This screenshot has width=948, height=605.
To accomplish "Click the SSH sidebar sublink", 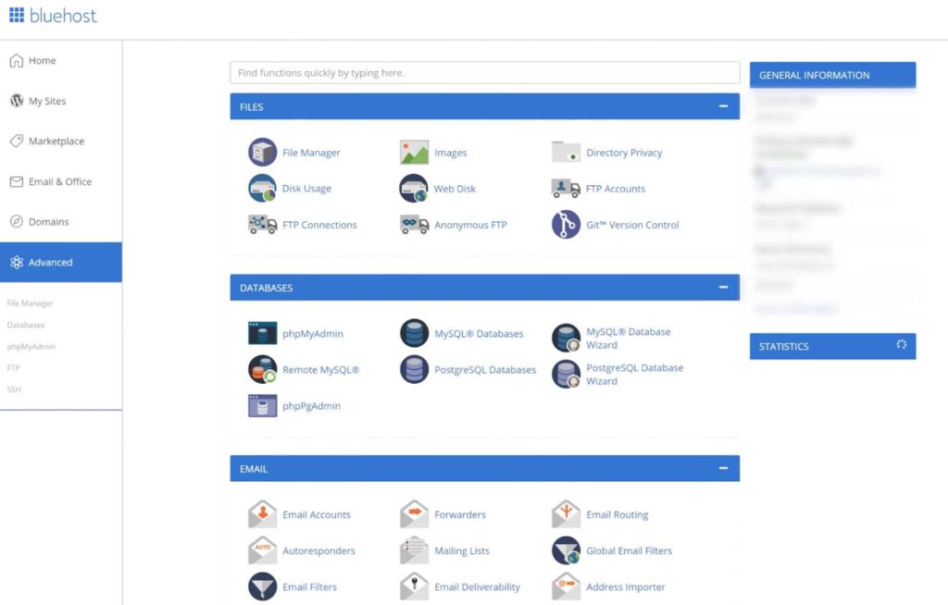I will coord(14,389).
